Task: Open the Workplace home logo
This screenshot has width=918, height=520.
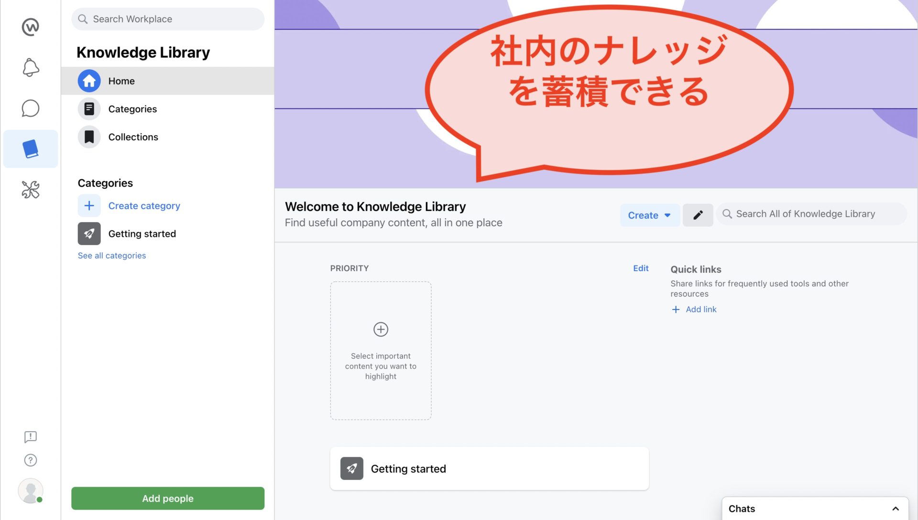Action: [x=30, y=27]
